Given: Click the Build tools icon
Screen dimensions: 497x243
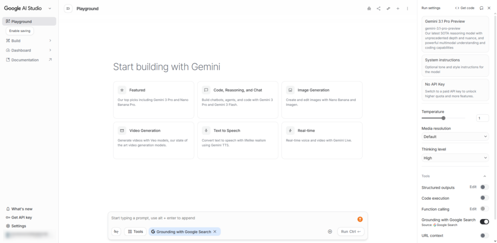Looking at the screenshot, I should [x=8, y=41].
